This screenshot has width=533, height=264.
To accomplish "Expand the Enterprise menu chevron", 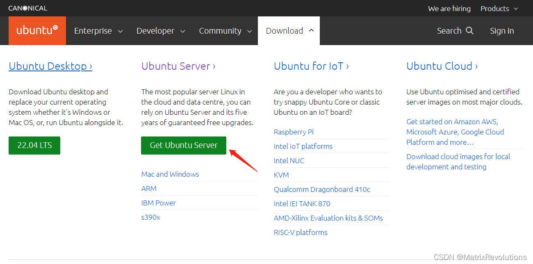I will pos(120,31).
